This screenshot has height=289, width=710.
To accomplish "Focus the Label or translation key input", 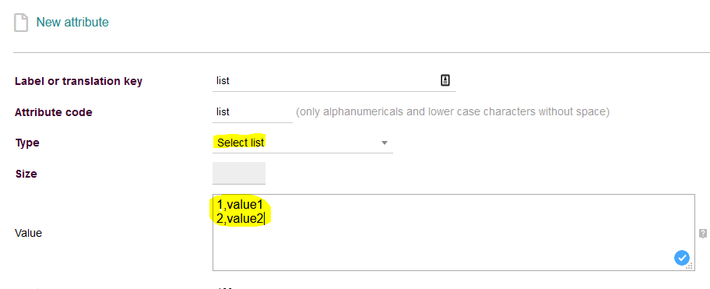I will (334, 81).
